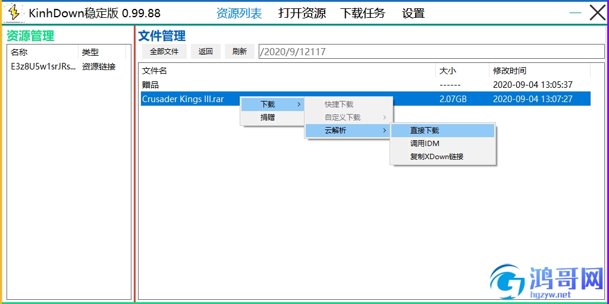This screenshot has width=609, height=304.
Task: Choose 直接下载 from the 云解析 menu
Action: [442, 131]
